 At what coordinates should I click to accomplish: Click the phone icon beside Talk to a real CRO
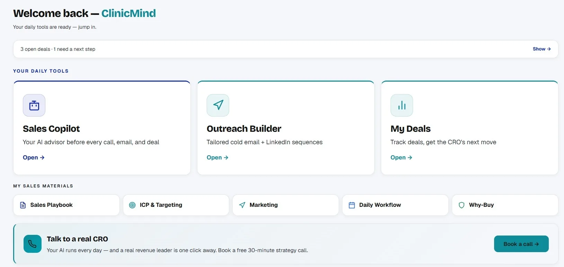[33, 244]
